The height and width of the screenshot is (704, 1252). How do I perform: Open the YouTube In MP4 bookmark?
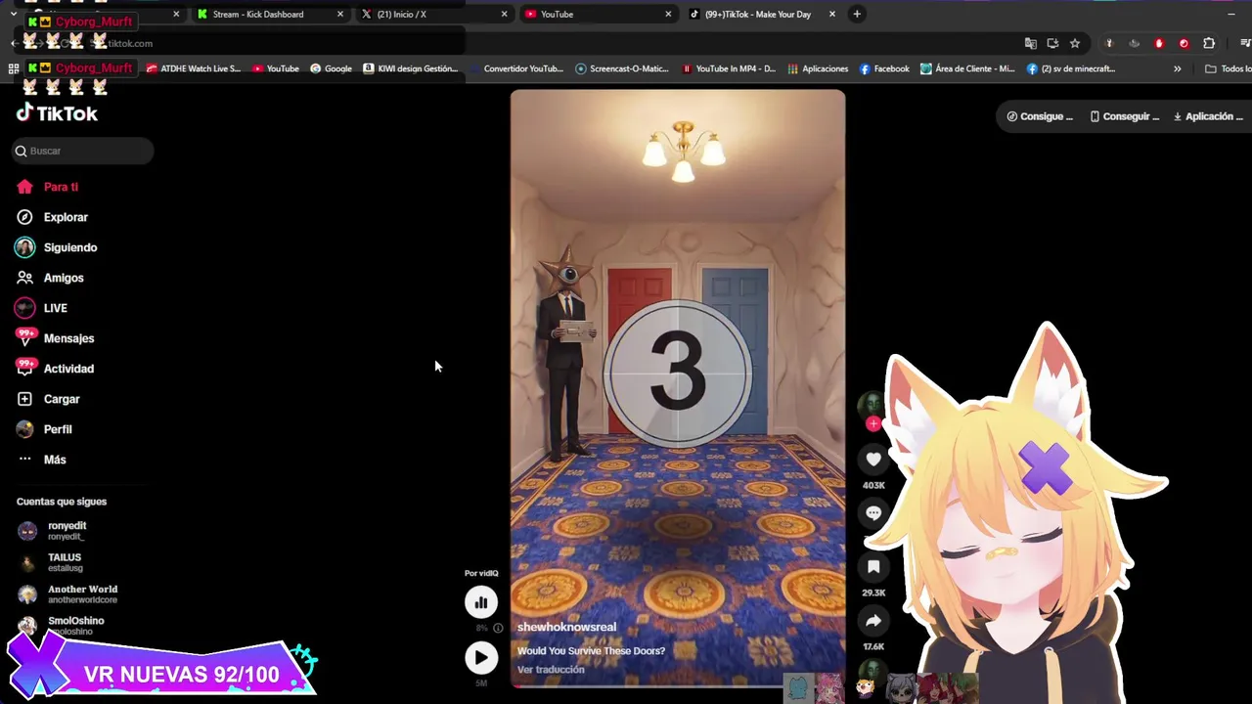point(729,68)
